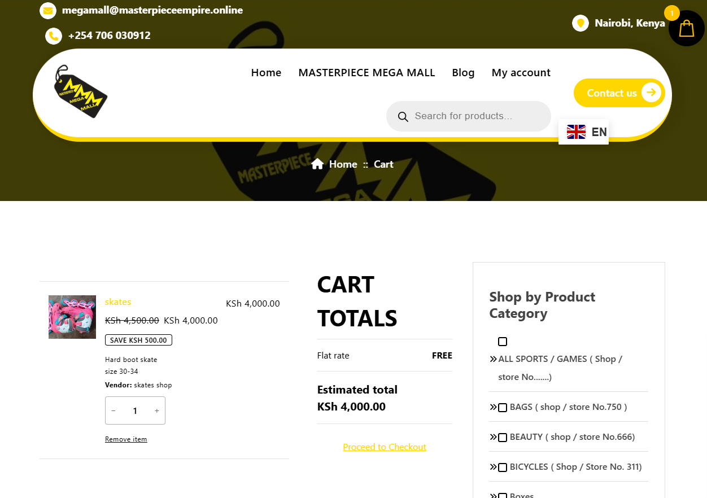The height and width of the screenshot is (498, 707).
Task: Open the Blog menu item
Action: [x=463, y=73]
